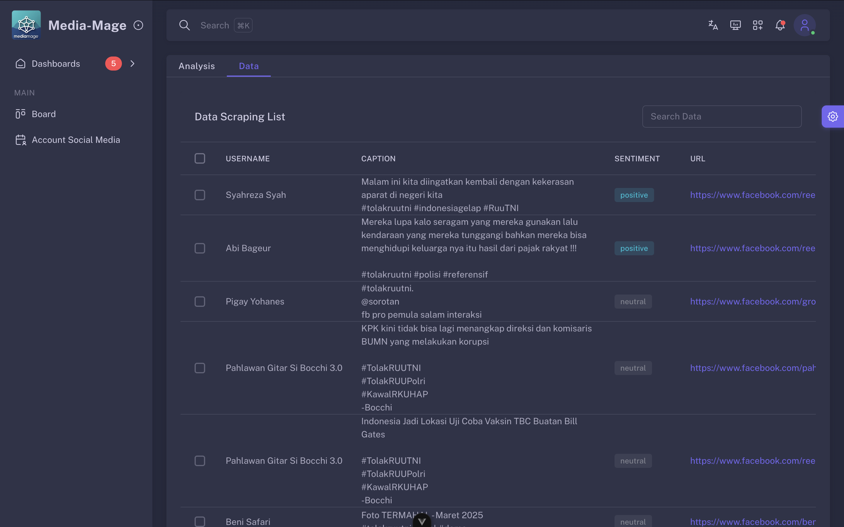Click the down chevron button at bottom
This screenshot has width=844, height=527.
point(422,521)
